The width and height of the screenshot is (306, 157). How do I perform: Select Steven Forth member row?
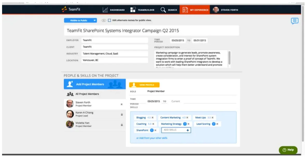(x=95, y=104)
